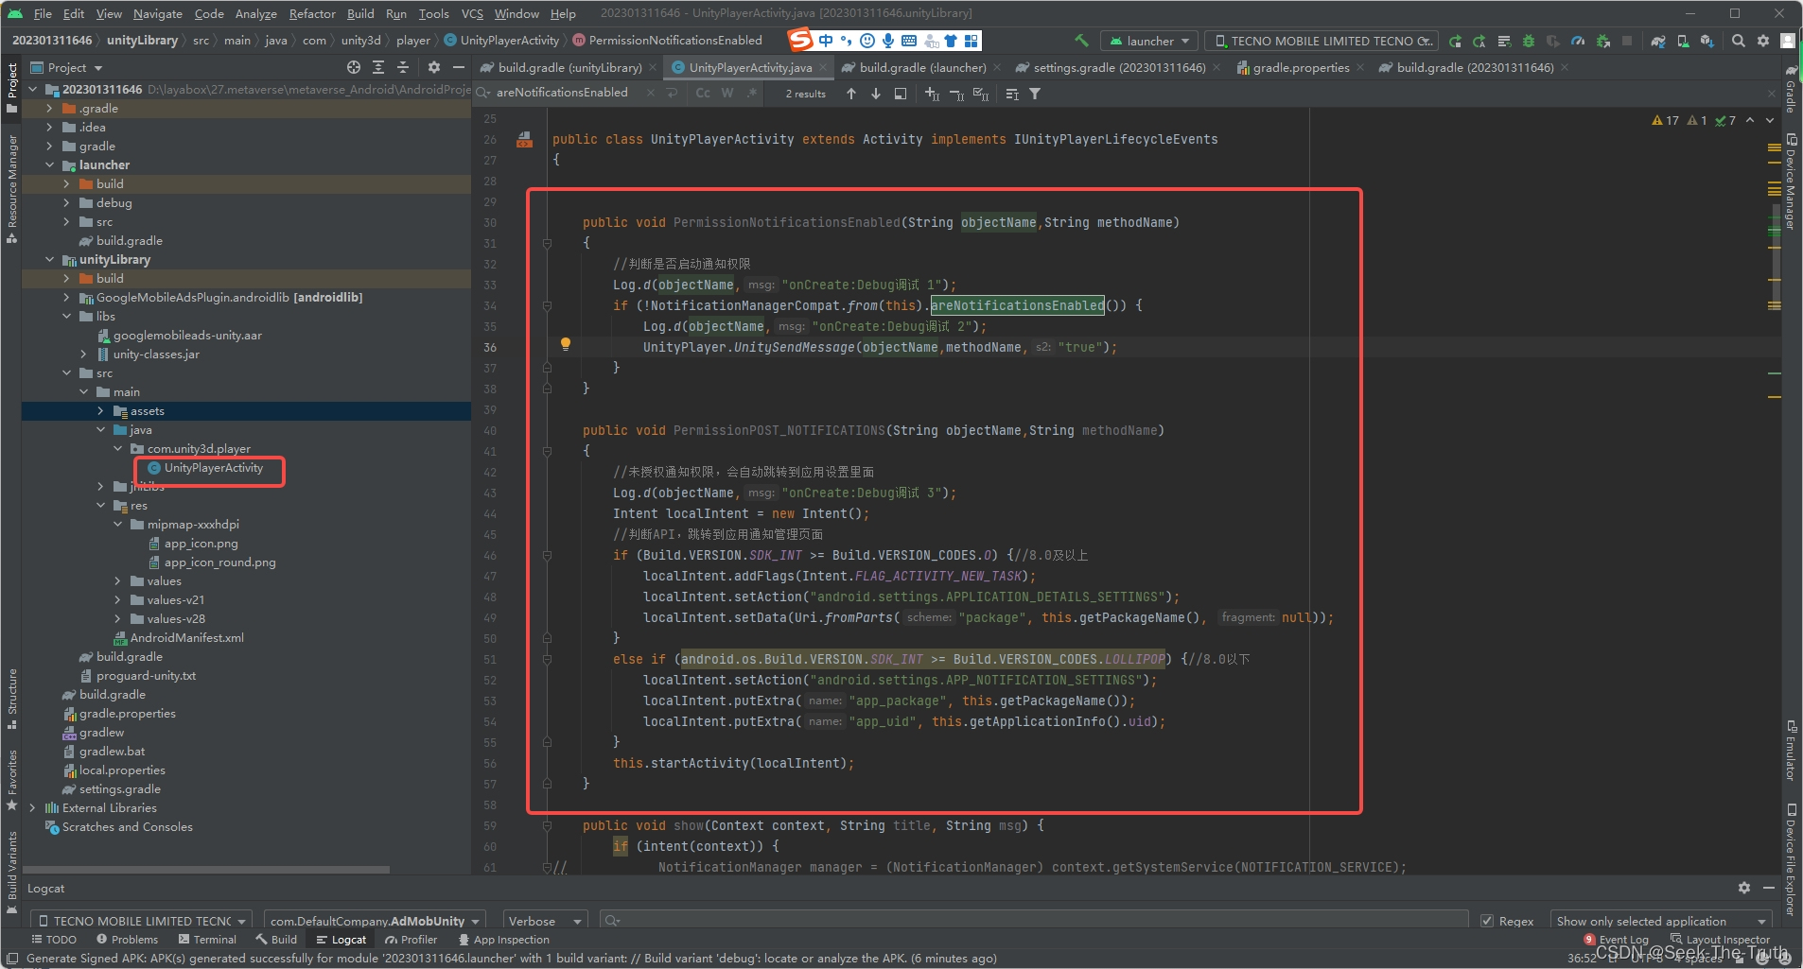Screen dimensions: 1803x969
Task: Expand the .gradle folder in tree
Action: (x=50, y=108)
